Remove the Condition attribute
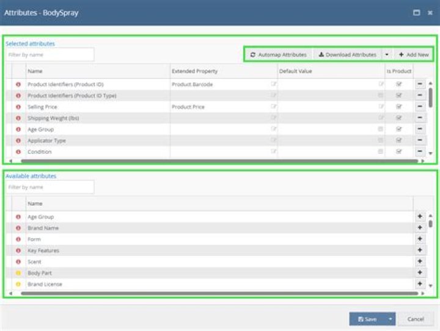 [420, 151]
